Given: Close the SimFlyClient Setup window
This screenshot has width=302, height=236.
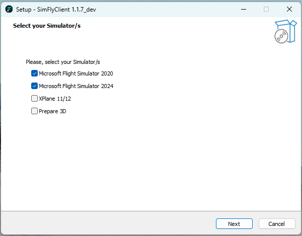Looking at the screenshot, I should (289, 9).
